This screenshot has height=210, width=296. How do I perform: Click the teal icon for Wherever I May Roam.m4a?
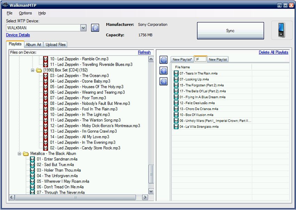click(x=32, y=181)
